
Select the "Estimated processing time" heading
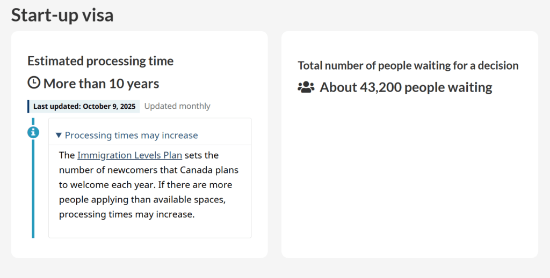(x=100, y=61)
